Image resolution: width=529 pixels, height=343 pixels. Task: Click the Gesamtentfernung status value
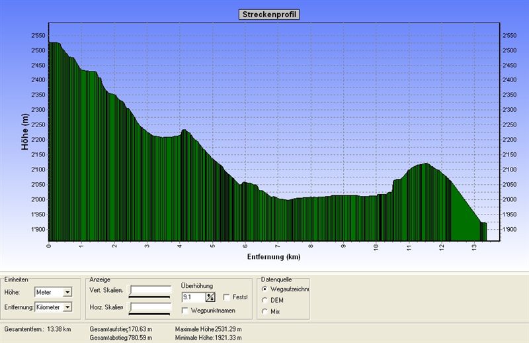59,328
